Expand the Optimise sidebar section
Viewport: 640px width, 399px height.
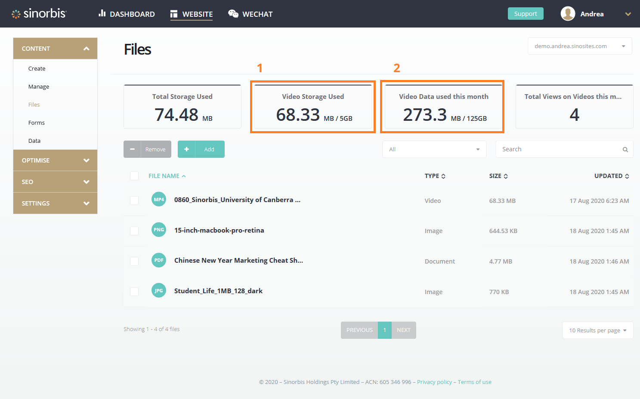click(x=55, y=160)
